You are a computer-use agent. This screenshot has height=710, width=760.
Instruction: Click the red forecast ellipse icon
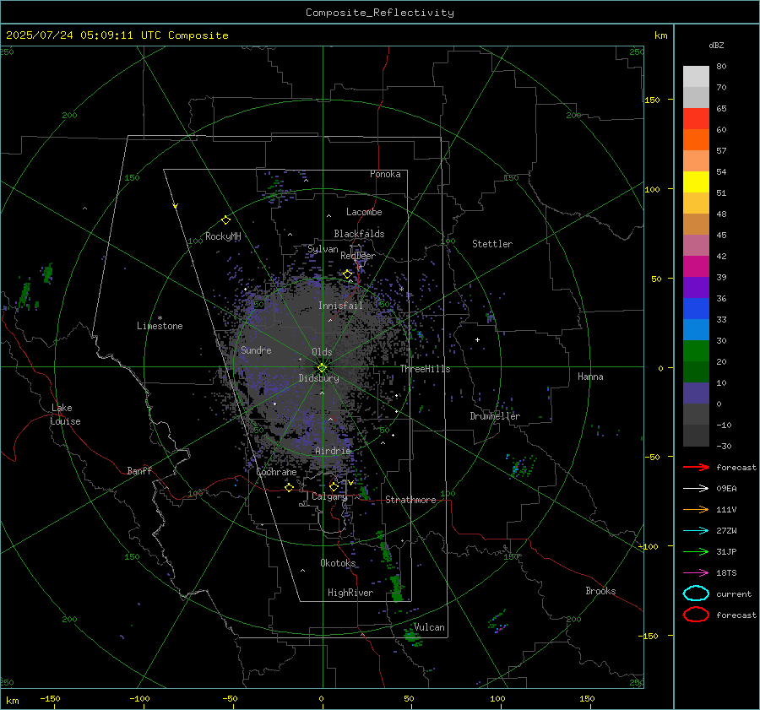tap(696, 615)
